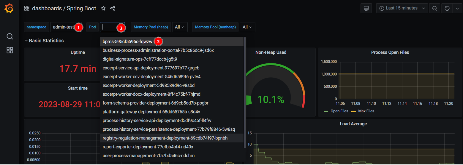Viewport: 463px width, 165px height.
Task: Zoom out time range magnifier icon
Action: 434,8
